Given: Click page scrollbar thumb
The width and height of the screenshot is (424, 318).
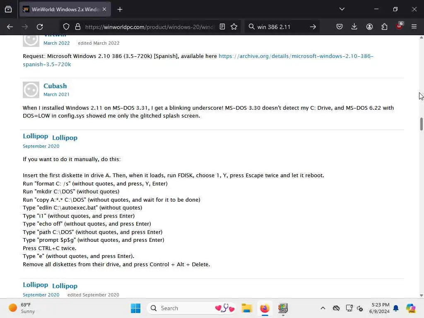Looking at the screenshot, I should [421, 124].
